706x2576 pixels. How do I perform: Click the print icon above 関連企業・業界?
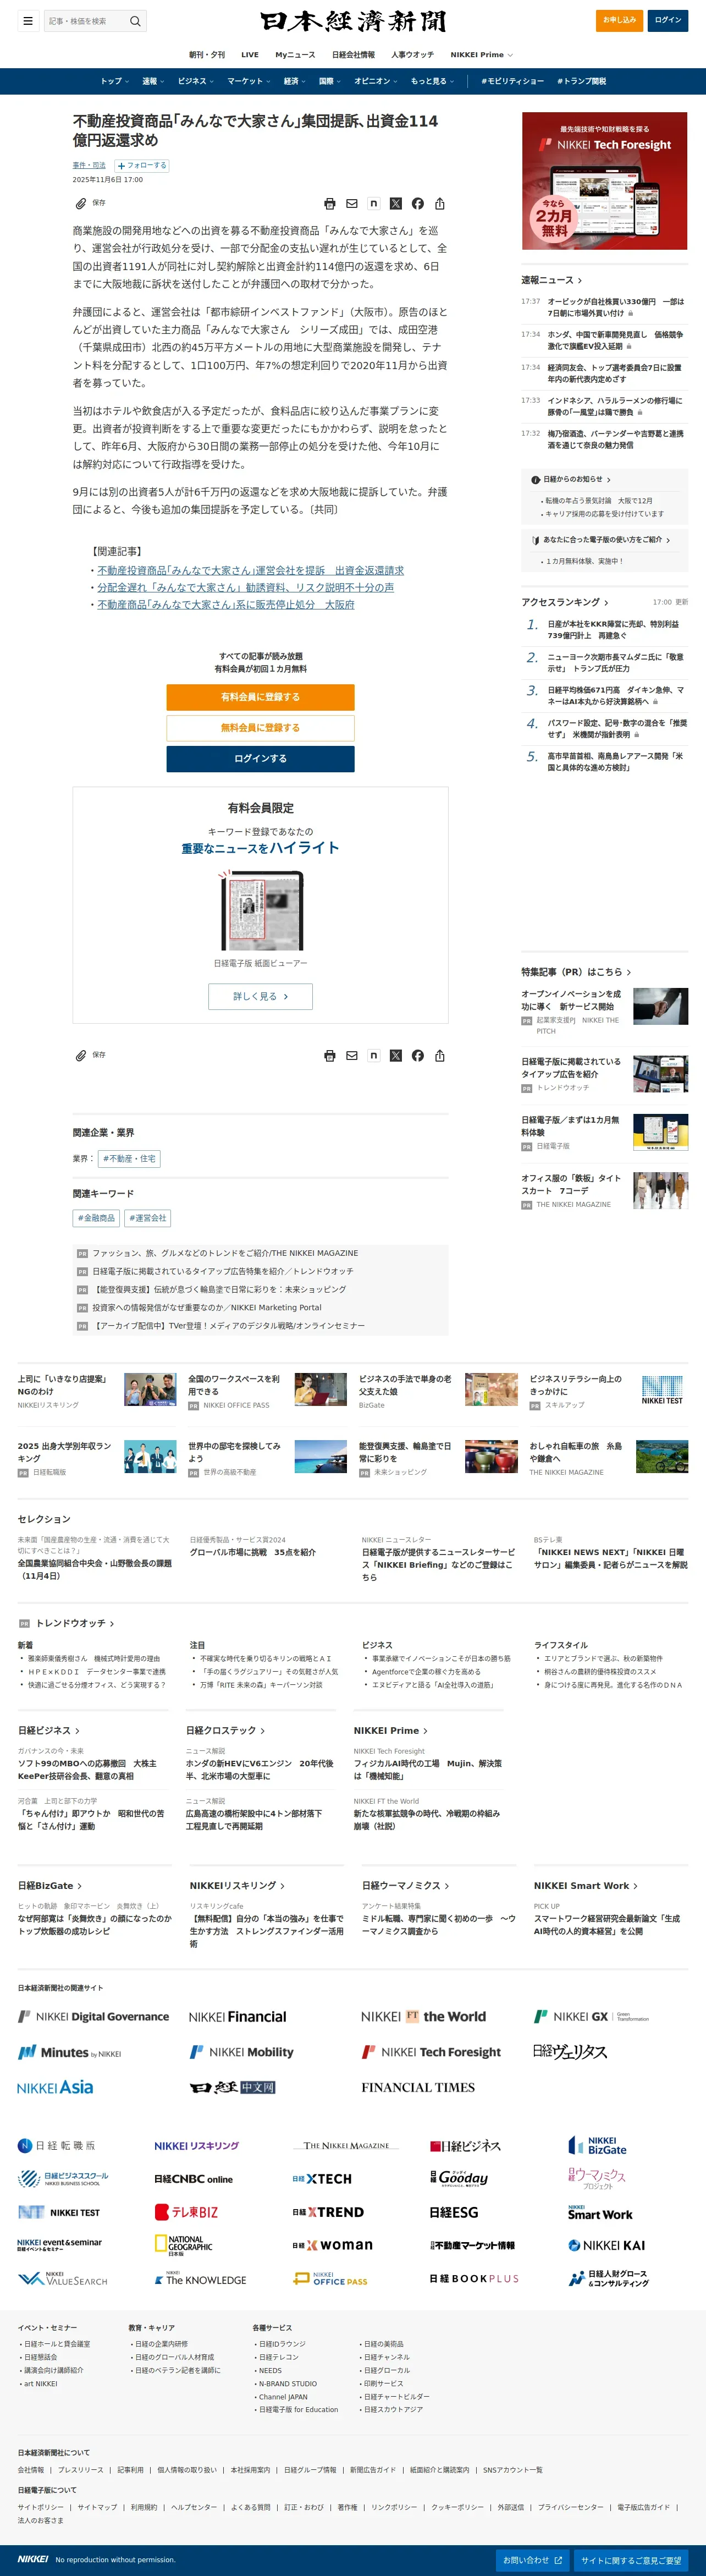coord(330,1055)
